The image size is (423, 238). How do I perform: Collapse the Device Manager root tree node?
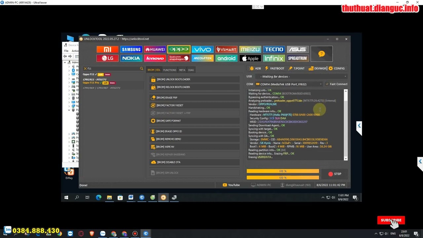(65, 62)
